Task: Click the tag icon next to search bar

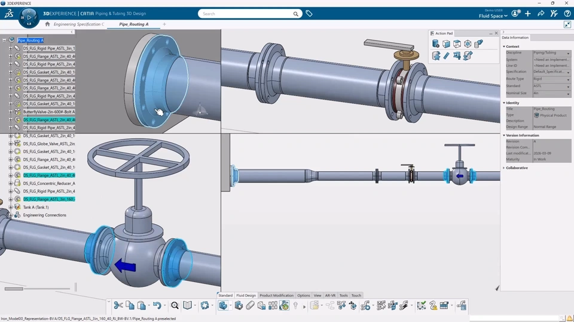Action: [x=309, y=14]
